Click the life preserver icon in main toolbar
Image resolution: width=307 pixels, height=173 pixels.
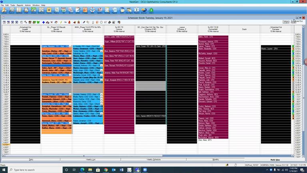[x=93, y=10]
